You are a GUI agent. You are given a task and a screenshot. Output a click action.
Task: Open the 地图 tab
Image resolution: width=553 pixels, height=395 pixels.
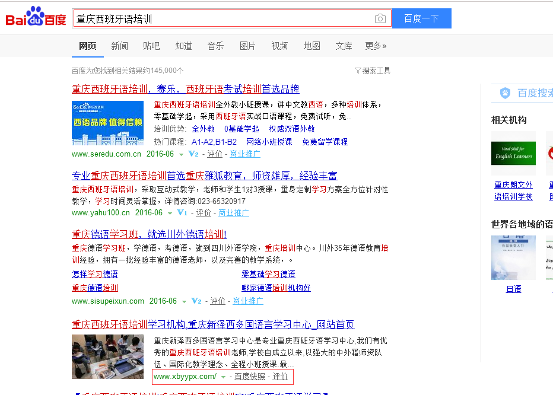[312, 46]
